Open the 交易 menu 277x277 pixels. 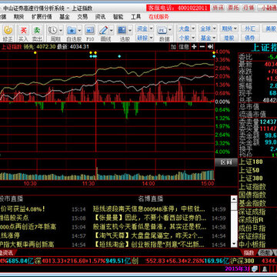pyautogui.click(x=82, y=17)
